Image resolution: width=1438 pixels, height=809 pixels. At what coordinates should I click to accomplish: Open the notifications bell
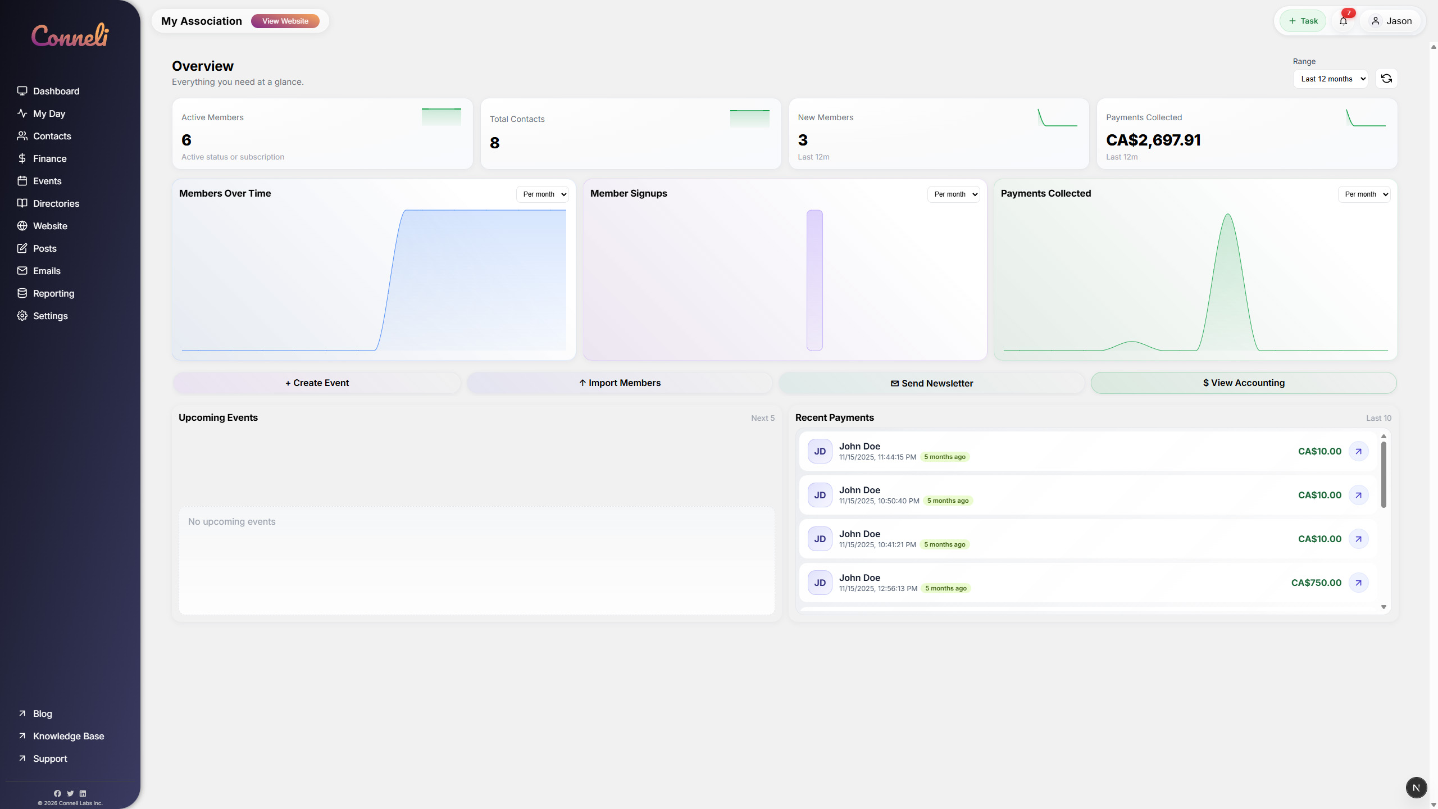click(x=1344, y=21)
